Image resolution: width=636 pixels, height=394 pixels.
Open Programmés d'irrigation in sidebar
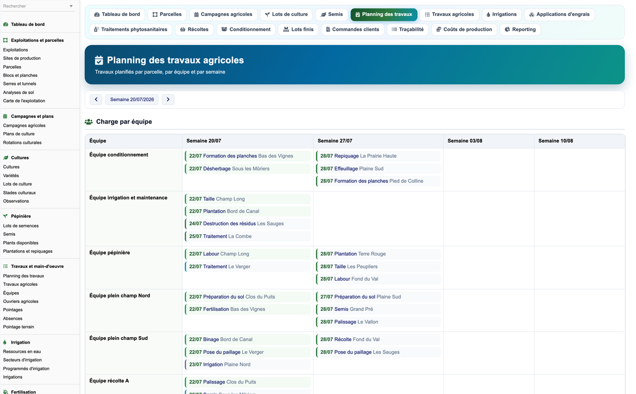click(x=26, y=369)
